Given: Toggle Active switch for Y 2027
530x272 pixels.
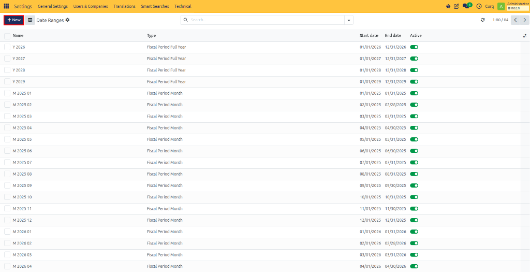Looking at the screenshot, I should pyautogui.click(x=414, y=59).
